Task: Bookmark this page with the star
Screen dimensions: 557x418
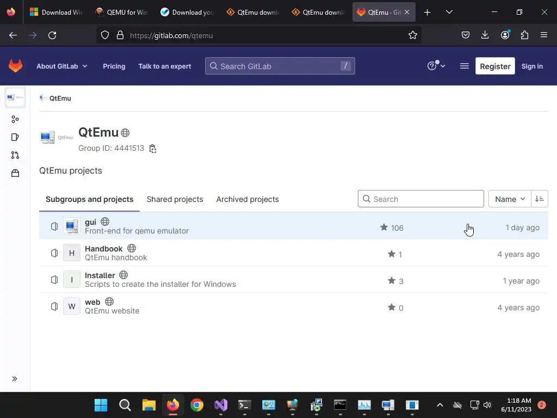Action: pyautogui.click(x=412, y=35)
